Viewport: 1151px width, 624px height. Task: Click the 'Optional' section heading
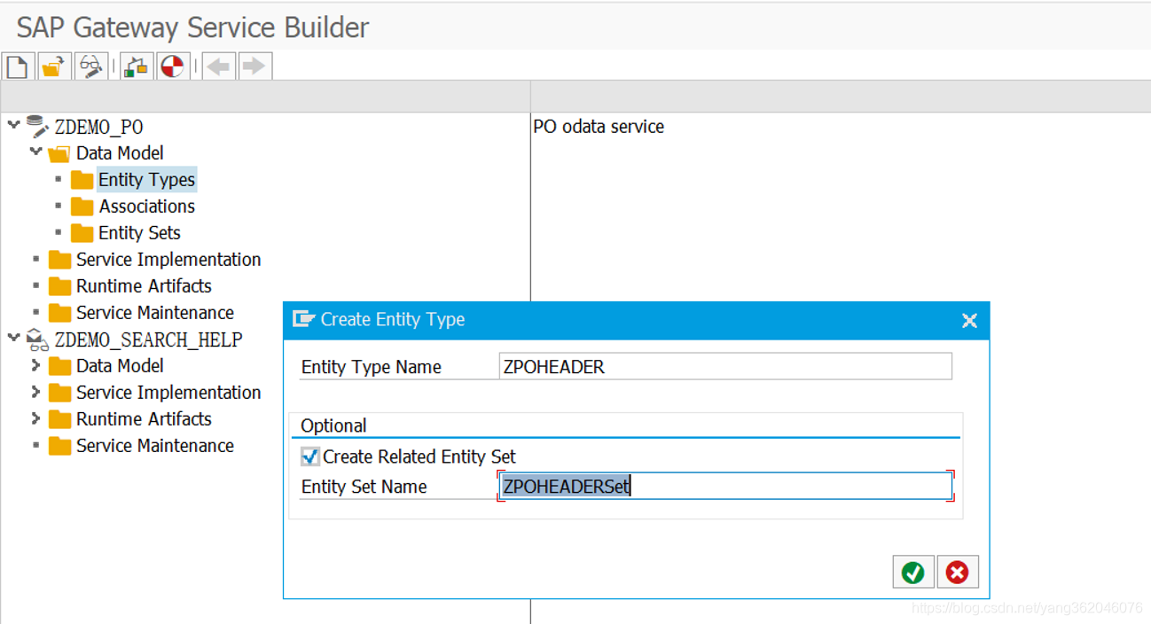click(x=333, y=425)
